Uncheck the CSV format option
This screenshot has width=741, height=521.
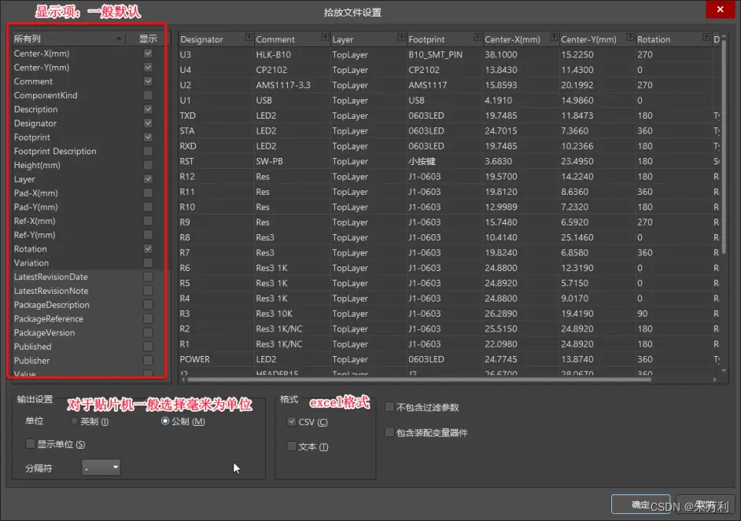coord(292,421)
